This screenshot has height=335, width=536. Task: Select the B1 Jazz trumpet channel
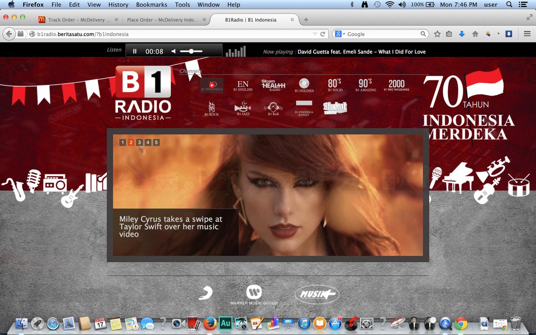click(x=243, y=109)
